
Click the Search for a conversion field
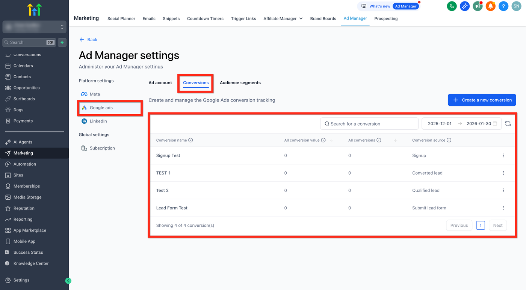[x=369, y=124]
